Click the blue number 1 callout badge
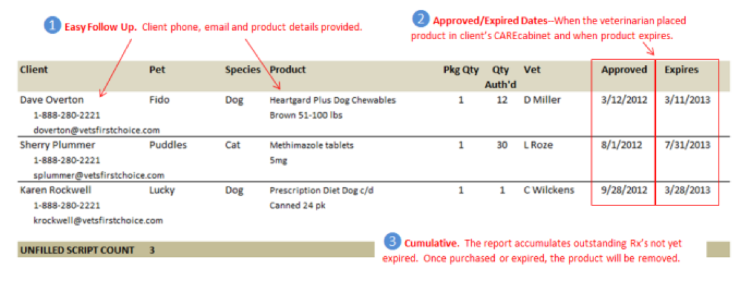Screen dimensions: 740x281 coord(52,26)
